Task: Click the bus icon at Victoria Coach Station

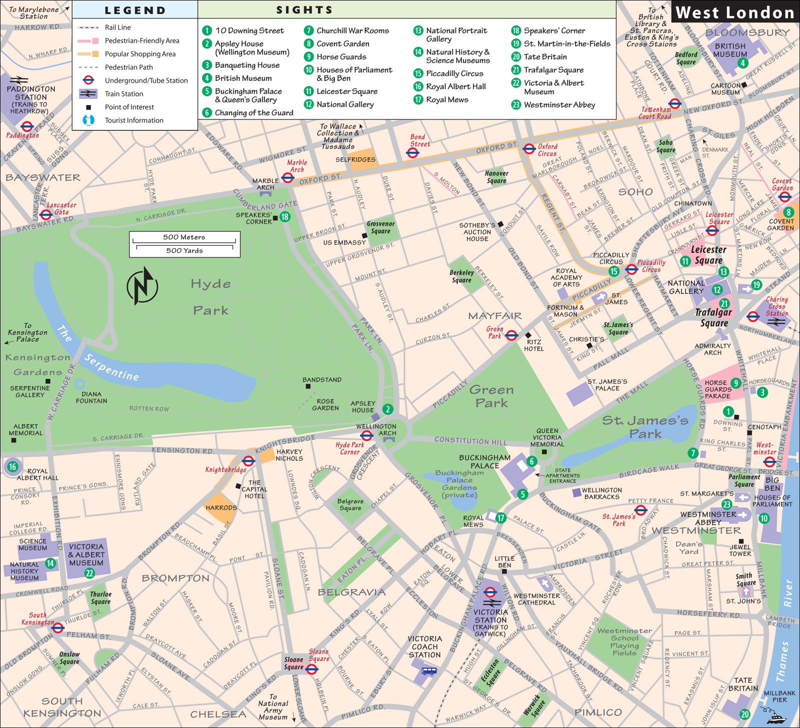Action: (428, 671)
